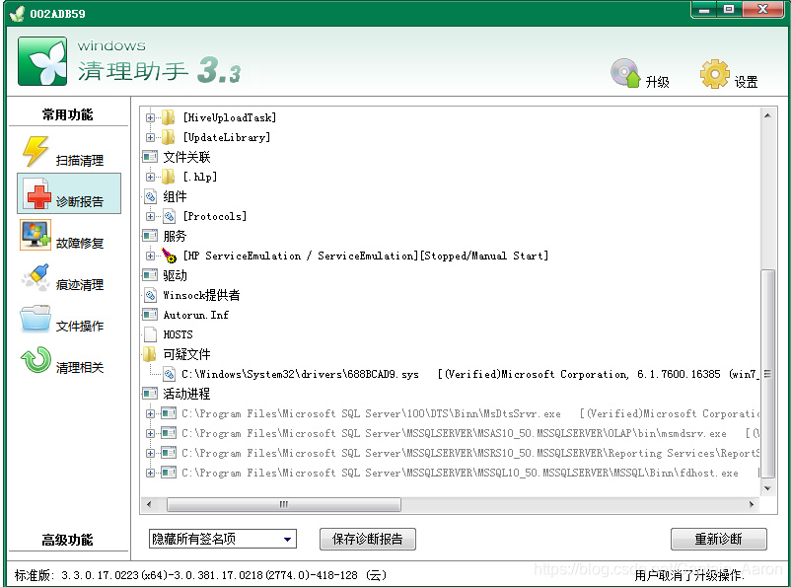Click the 用户取消了升级操作 status message
This screenshot has height=587, width=791.
click(x=689, y=575)
